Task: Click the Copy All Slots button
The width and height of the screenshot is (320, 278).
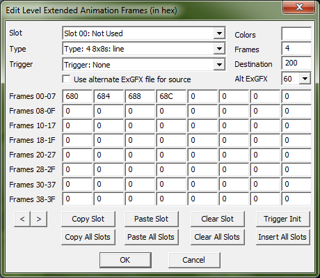Action: [88, 237]
